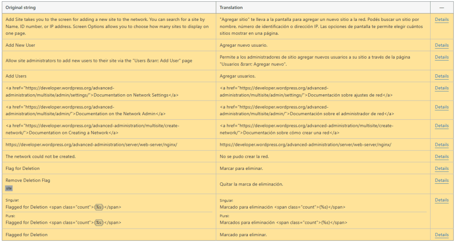Open Details for Documentation on the Network Admin
Viewport: 455px width, 242px height.
(x=441, y=107)
